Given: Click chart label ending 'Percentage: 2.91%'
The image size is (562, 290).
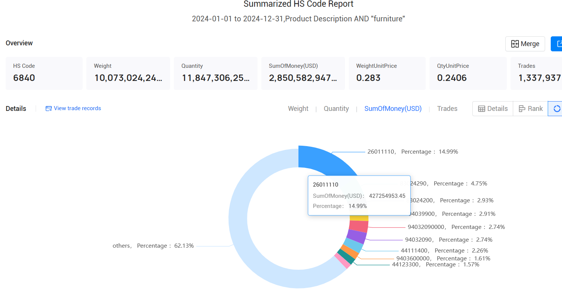Looking at the screenshot, I should click(x=452, y=214).
